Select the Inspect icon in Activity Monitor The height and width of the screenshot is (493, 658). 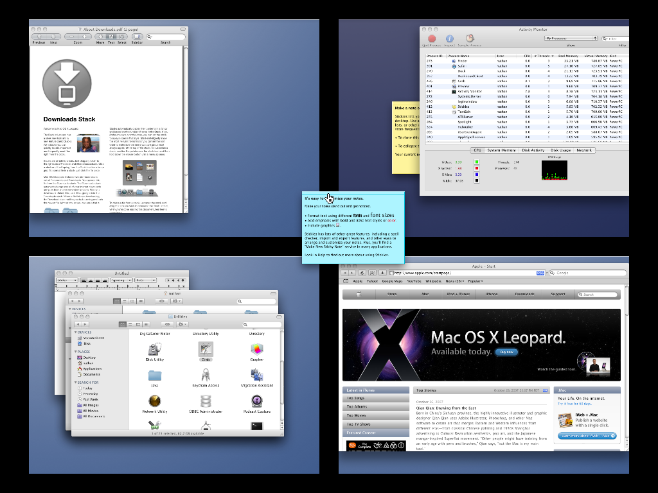450,39
